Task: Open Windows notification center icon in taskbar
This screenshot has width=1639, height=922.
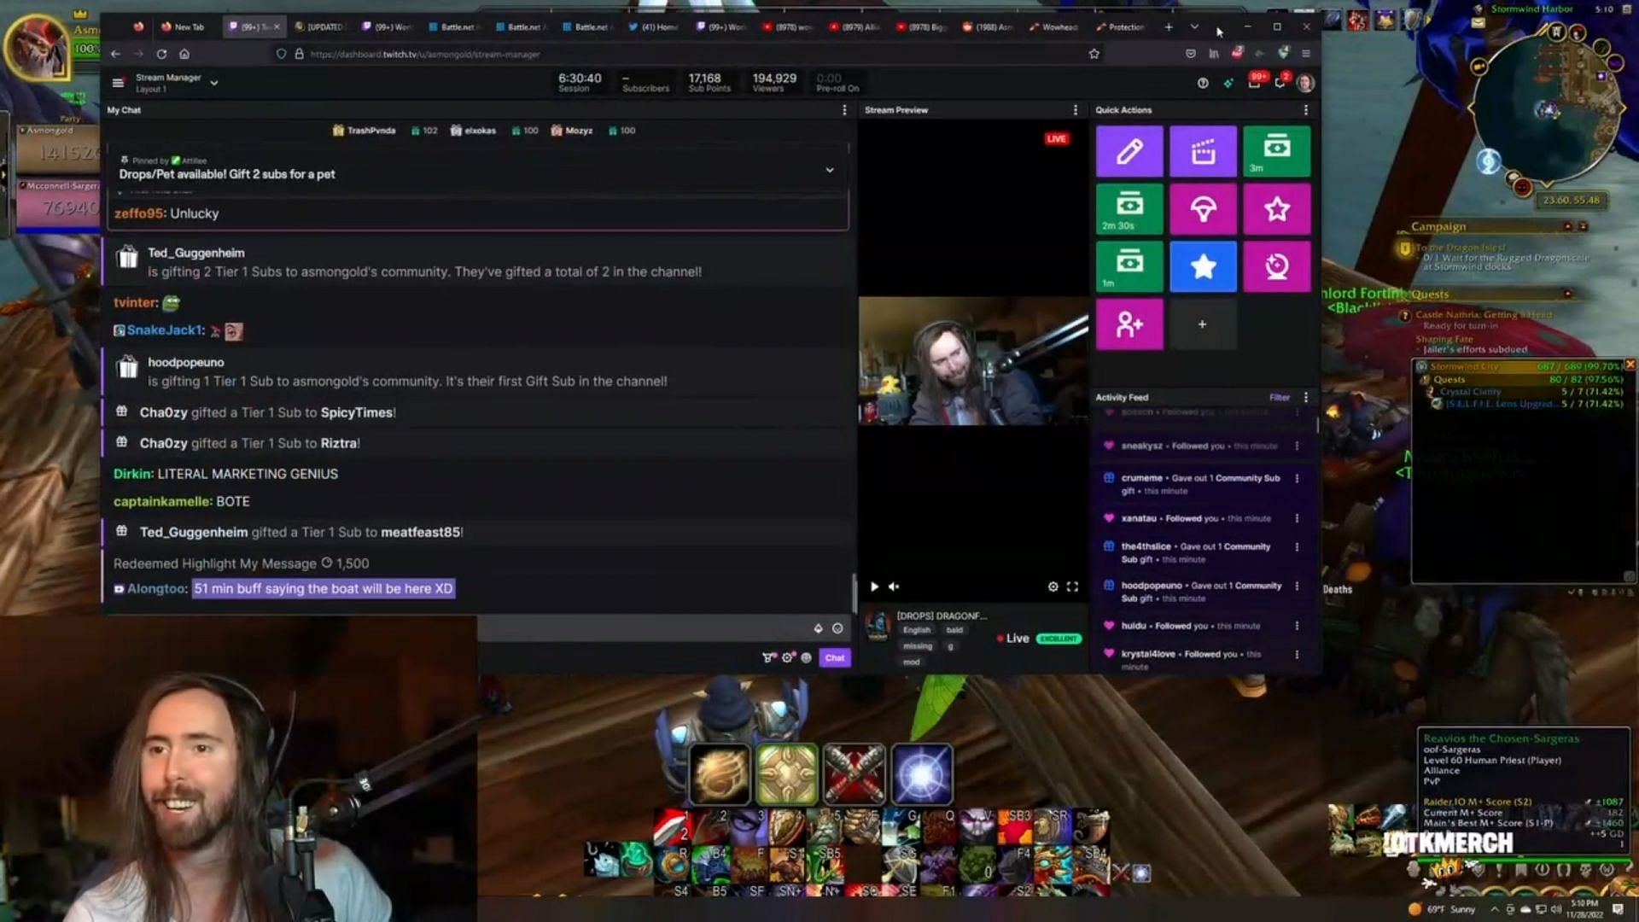Action: coord(1618,909)
